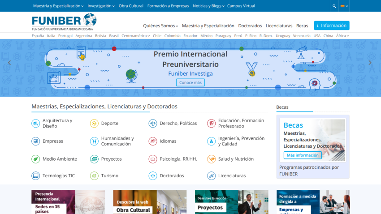Go to next banner slide arrow
This screenshot has height=214, width=381.
370,63
